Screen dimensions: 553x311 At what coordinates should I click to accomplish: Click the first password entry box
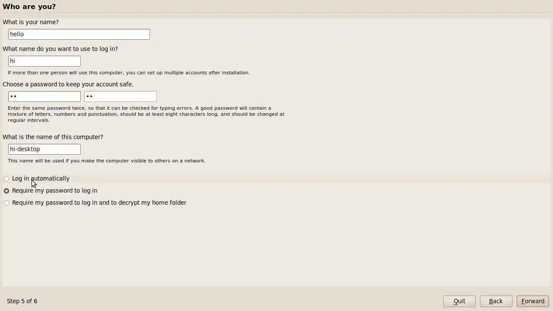pyautogui.click(x=44, y=96)
